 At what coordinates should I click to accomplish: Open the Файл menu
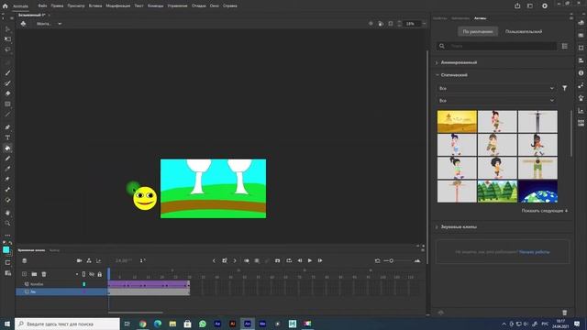[42, 6]
